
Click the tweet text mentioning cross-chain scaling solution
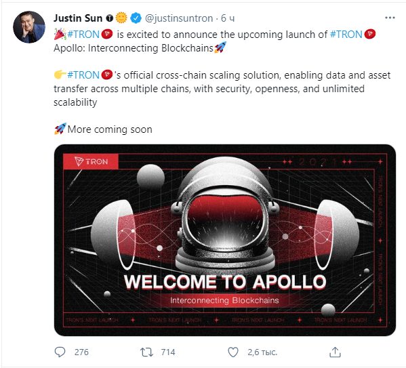pyautogui.click(x=222, y=89)
